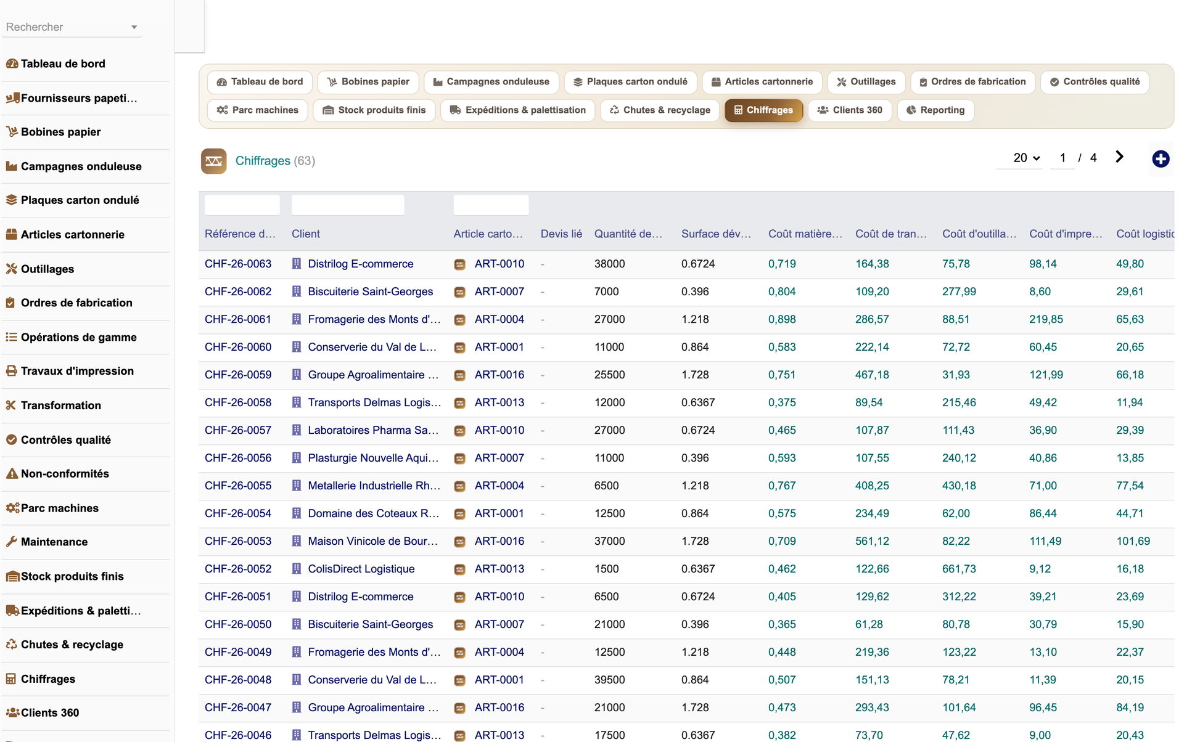The width and height of the screenshot is (1200, 742).
Task: Open quote CHF-26-0046
Action: [238, 735]
